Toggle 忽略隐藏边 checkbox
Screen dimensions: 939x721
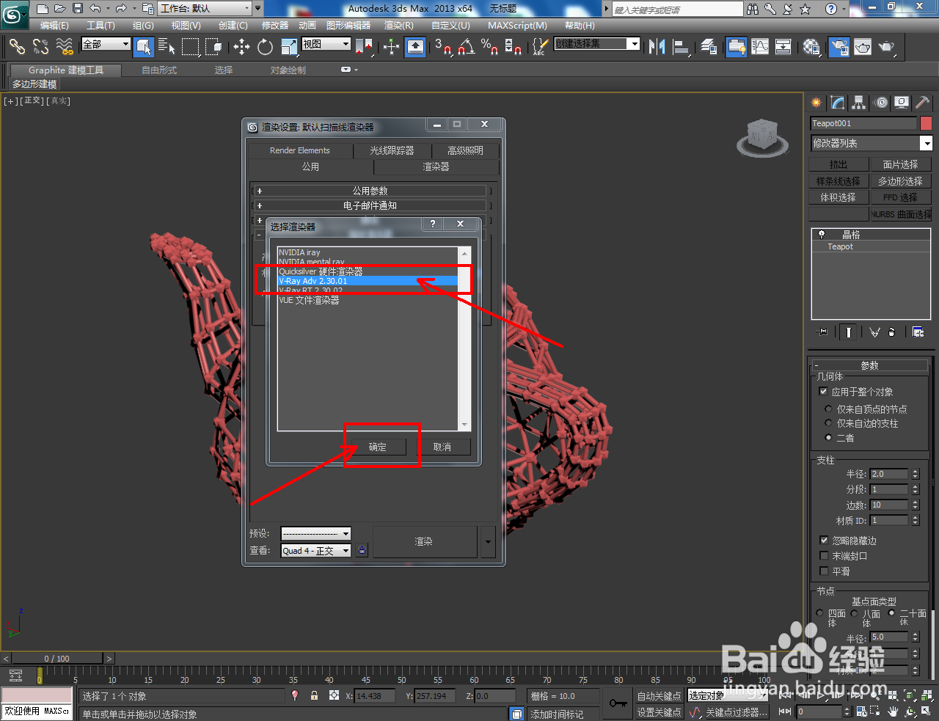pyautogui.click(x=824, y=541)
